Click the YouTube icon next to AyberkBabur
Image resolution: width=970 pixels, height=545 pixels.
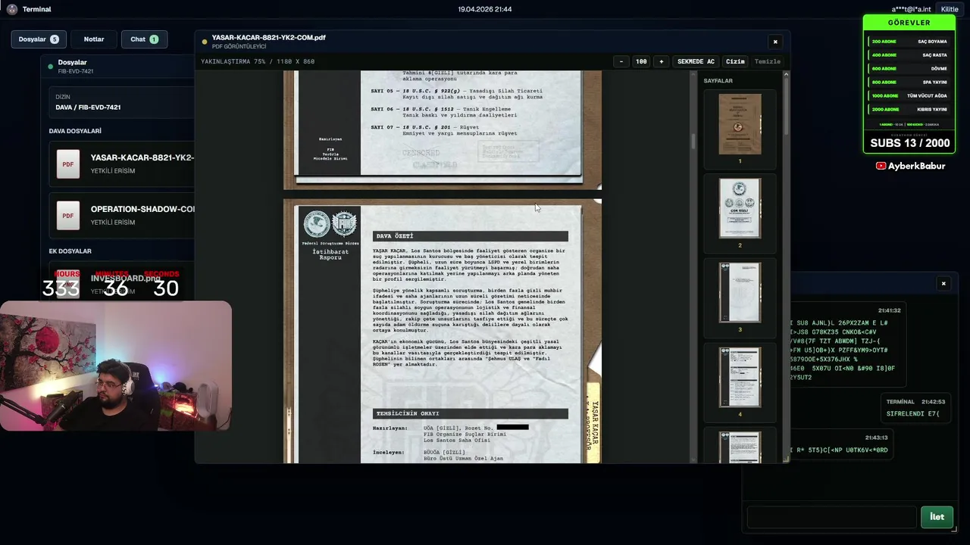881,166
